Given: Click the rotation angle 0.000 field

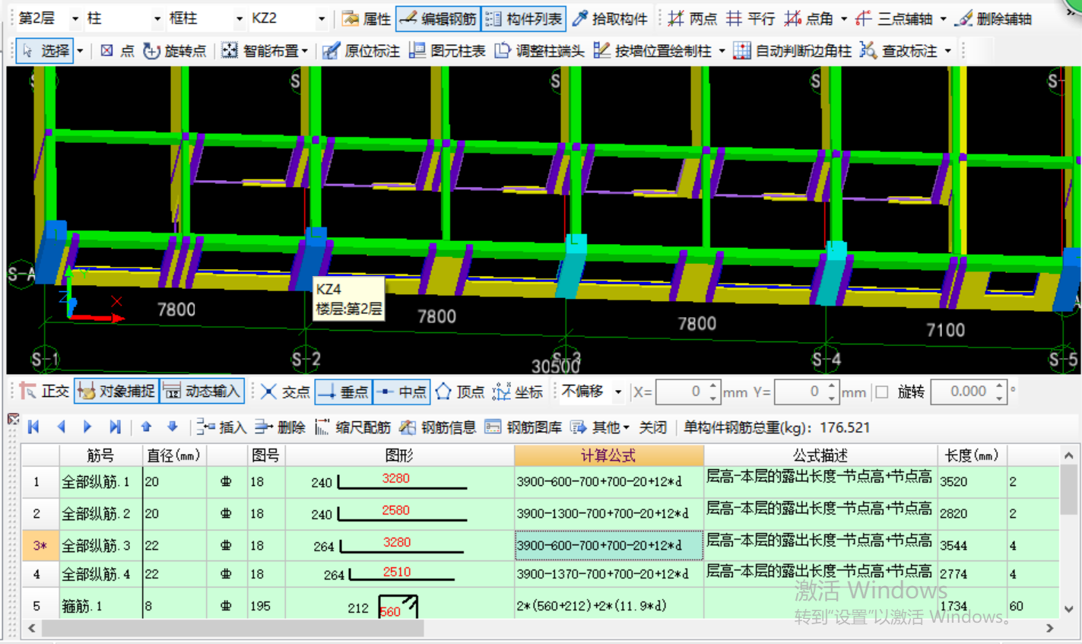Looking at the screenshot, I should click(x=963, y=392).
